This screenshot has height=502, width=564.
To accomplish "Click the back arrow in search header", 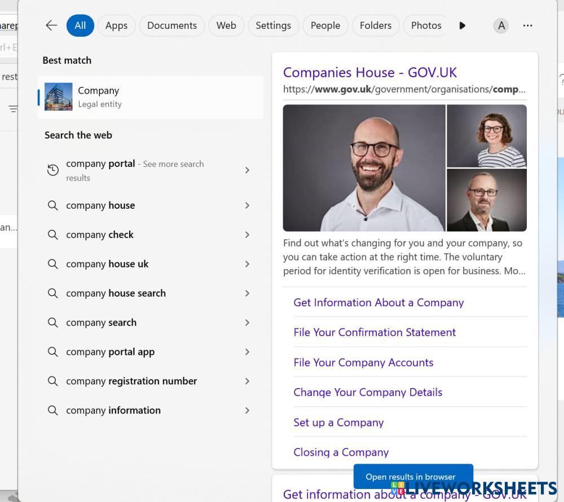I will coord(51,25).
